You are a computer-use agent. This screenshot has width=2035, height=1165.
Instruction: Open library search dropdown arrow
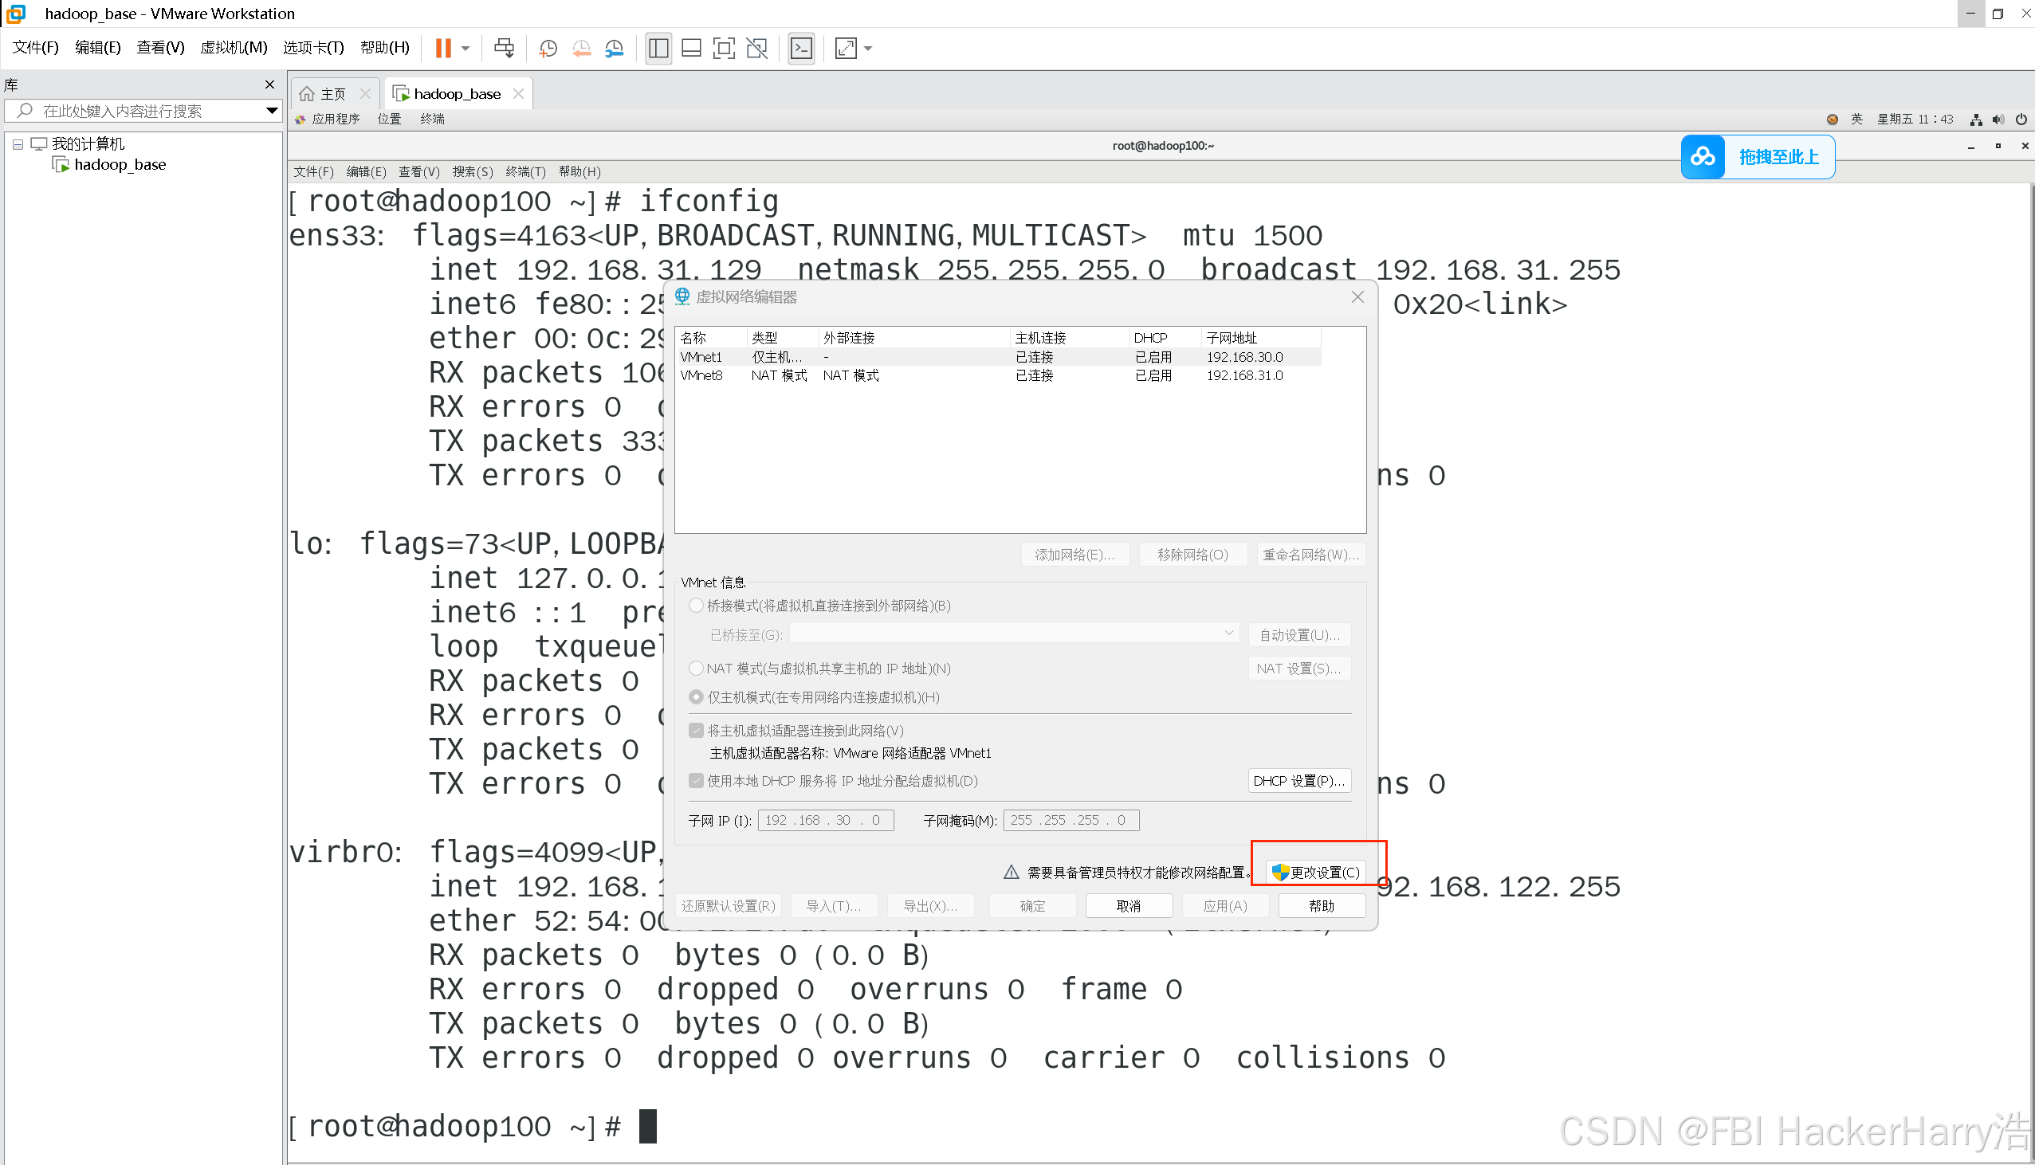pyautogui.click(x=271, y=111)
